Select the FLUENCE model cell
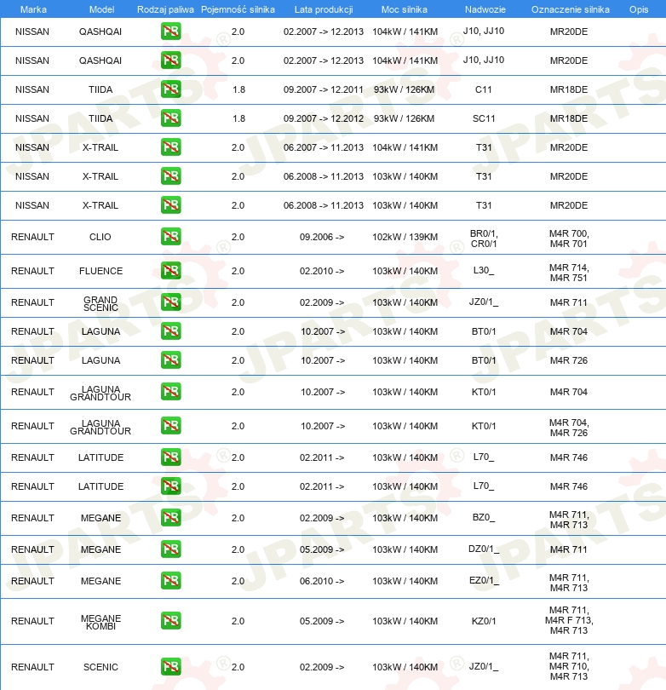 (100, 271)
